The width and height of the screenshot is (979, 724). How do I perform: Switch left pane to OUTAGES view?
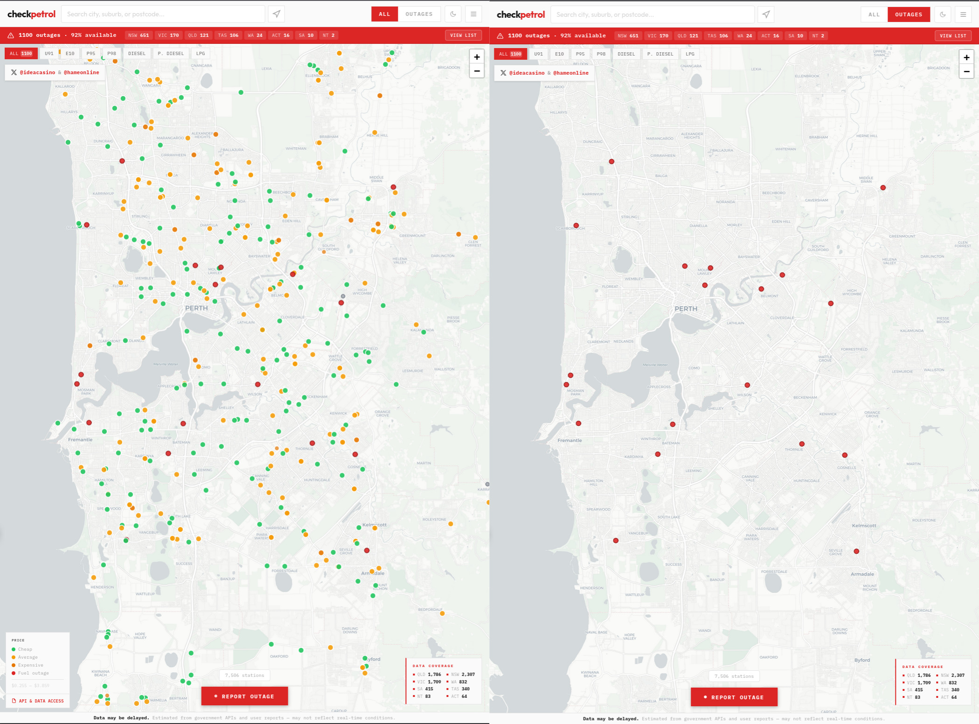(419, 14)
